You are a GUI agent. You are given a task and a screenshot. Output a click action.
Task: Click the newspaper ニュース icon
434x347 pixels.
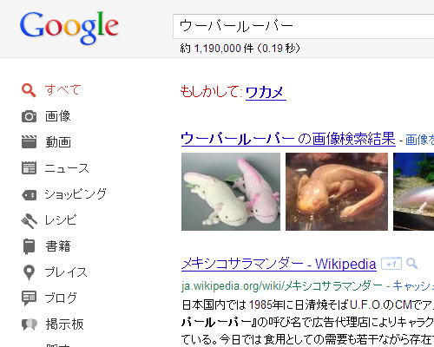coord(29,168)
